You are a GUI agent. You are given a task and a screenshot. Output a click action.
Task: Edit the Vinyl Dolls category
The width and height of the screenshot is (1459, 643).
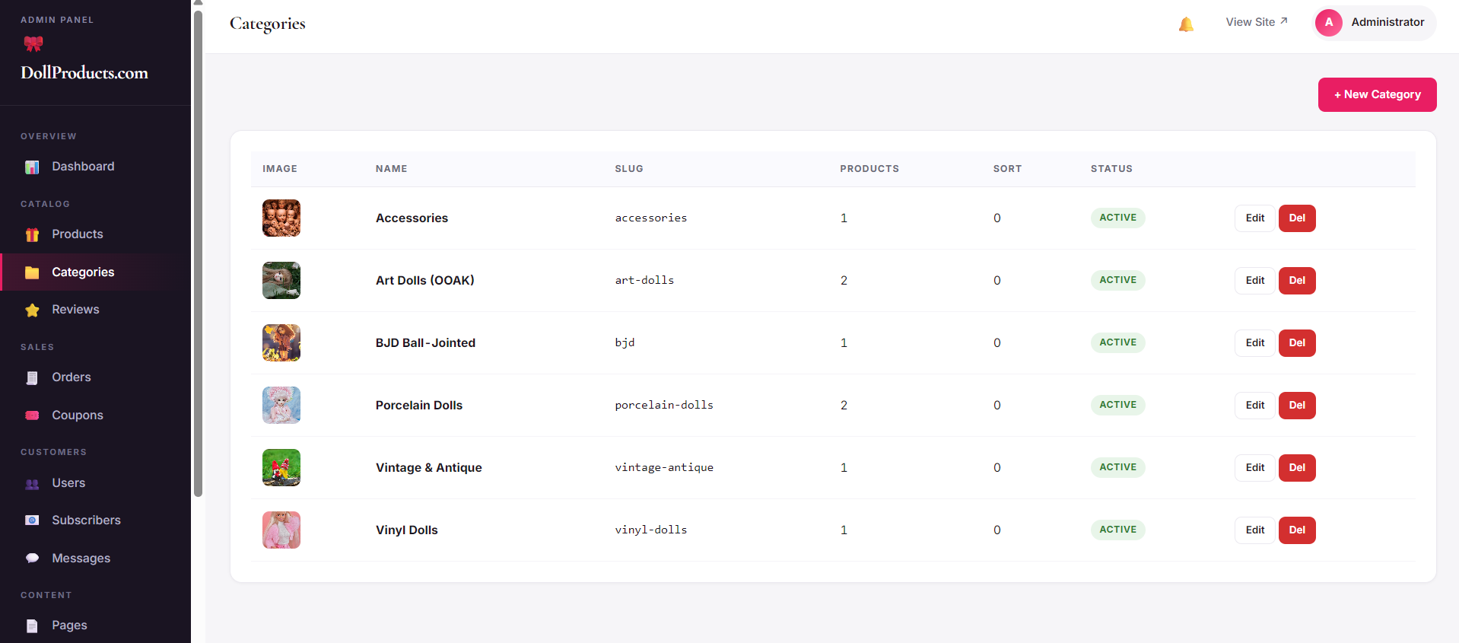(x=1254, y=530)
